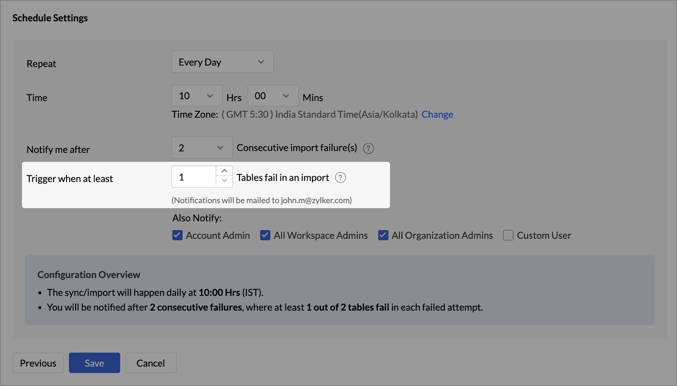The image size is (677, 386).
Task: Focus the Trigger when at least input
Action: tap(194, 177)
